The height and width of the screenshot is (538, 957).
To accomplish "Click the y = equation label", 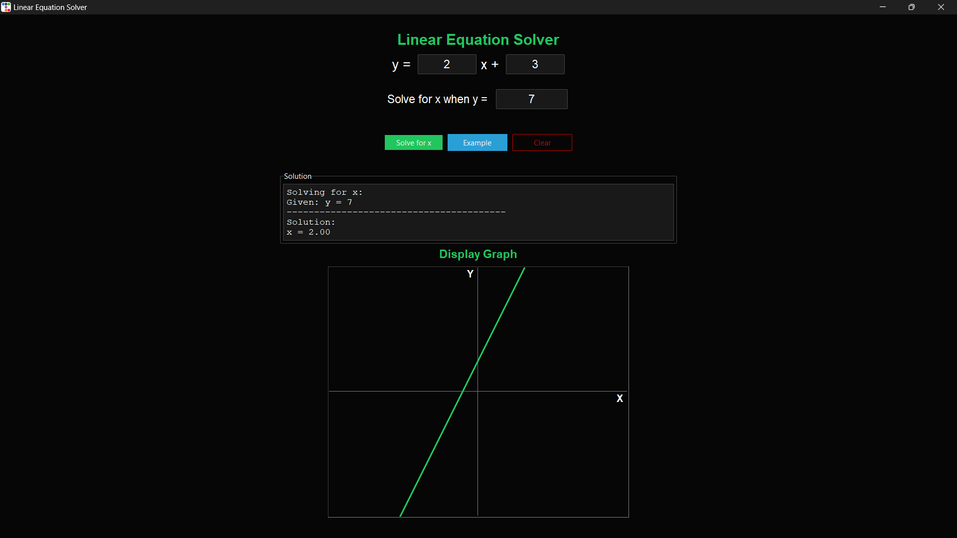I will coord(401,64).
